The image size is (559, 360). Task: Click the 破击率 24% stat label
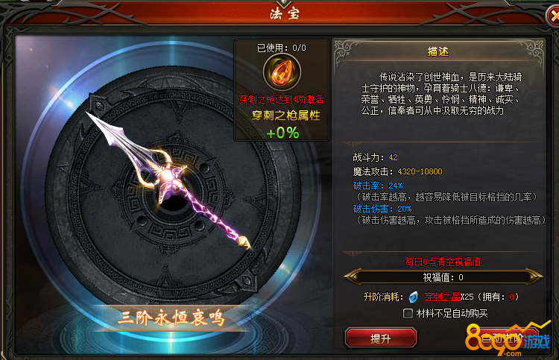point(378,186)
